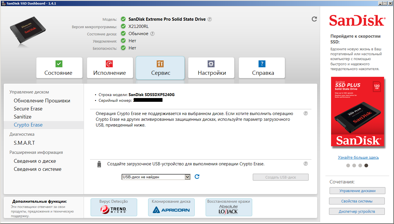Open S.M.A.R.T diagnostics
Image resolution: width=394 pixels, height=224 pixels.
(x=24, y=143)
